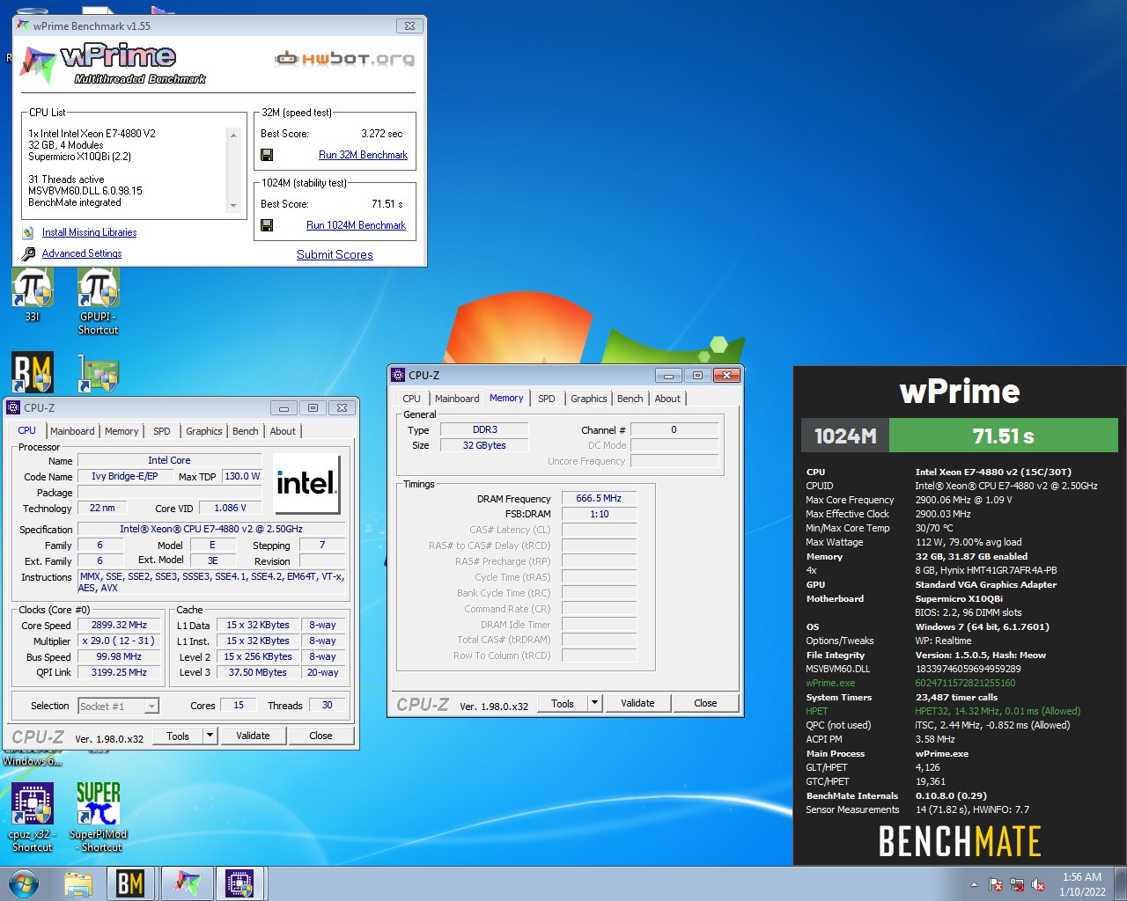Viewport: 1127px width, 901px height.
Task: Open Mainboard tab in Memory CPU-Z window
Action: coord(457,399)
